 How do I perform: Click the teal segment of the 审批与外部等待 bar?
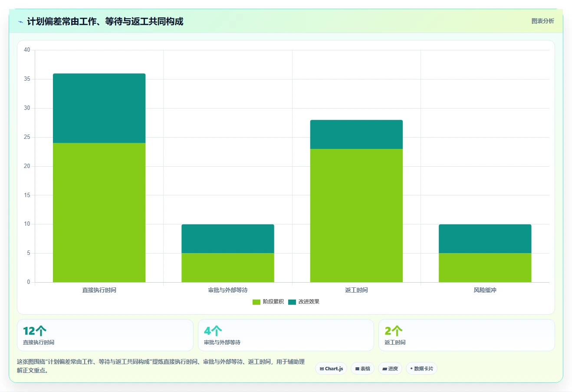point(228,238)
